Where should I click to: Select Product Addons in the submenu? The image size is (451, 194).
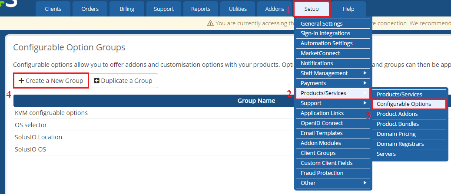397,114
